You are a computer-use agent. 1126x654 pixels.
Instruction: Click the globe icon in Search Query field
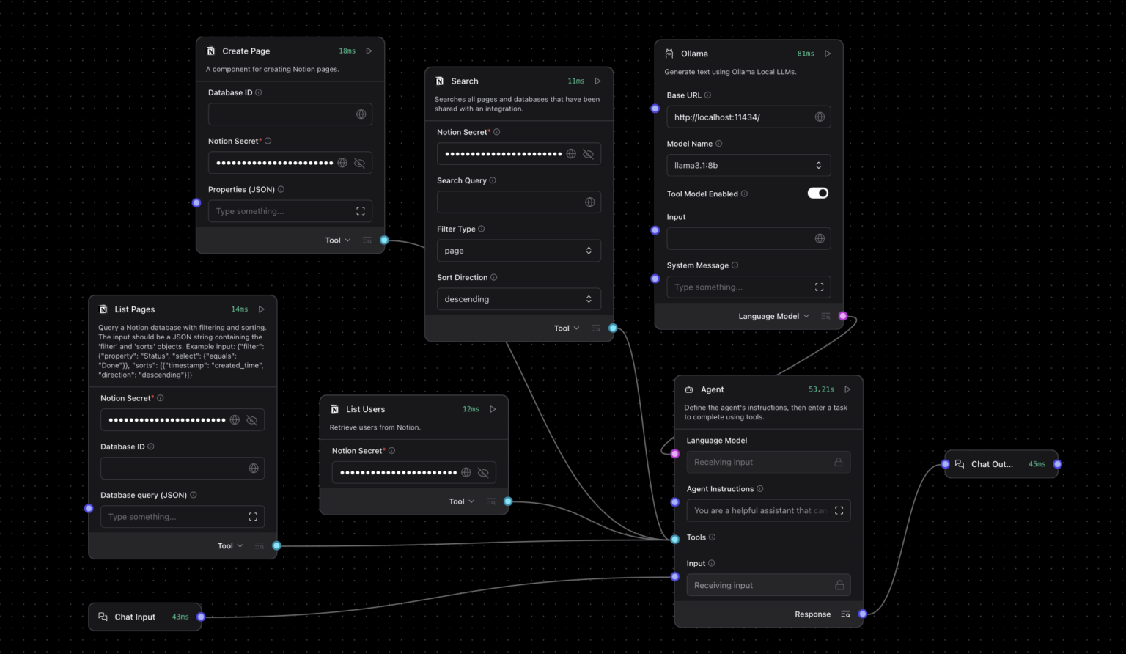(591, 202)
